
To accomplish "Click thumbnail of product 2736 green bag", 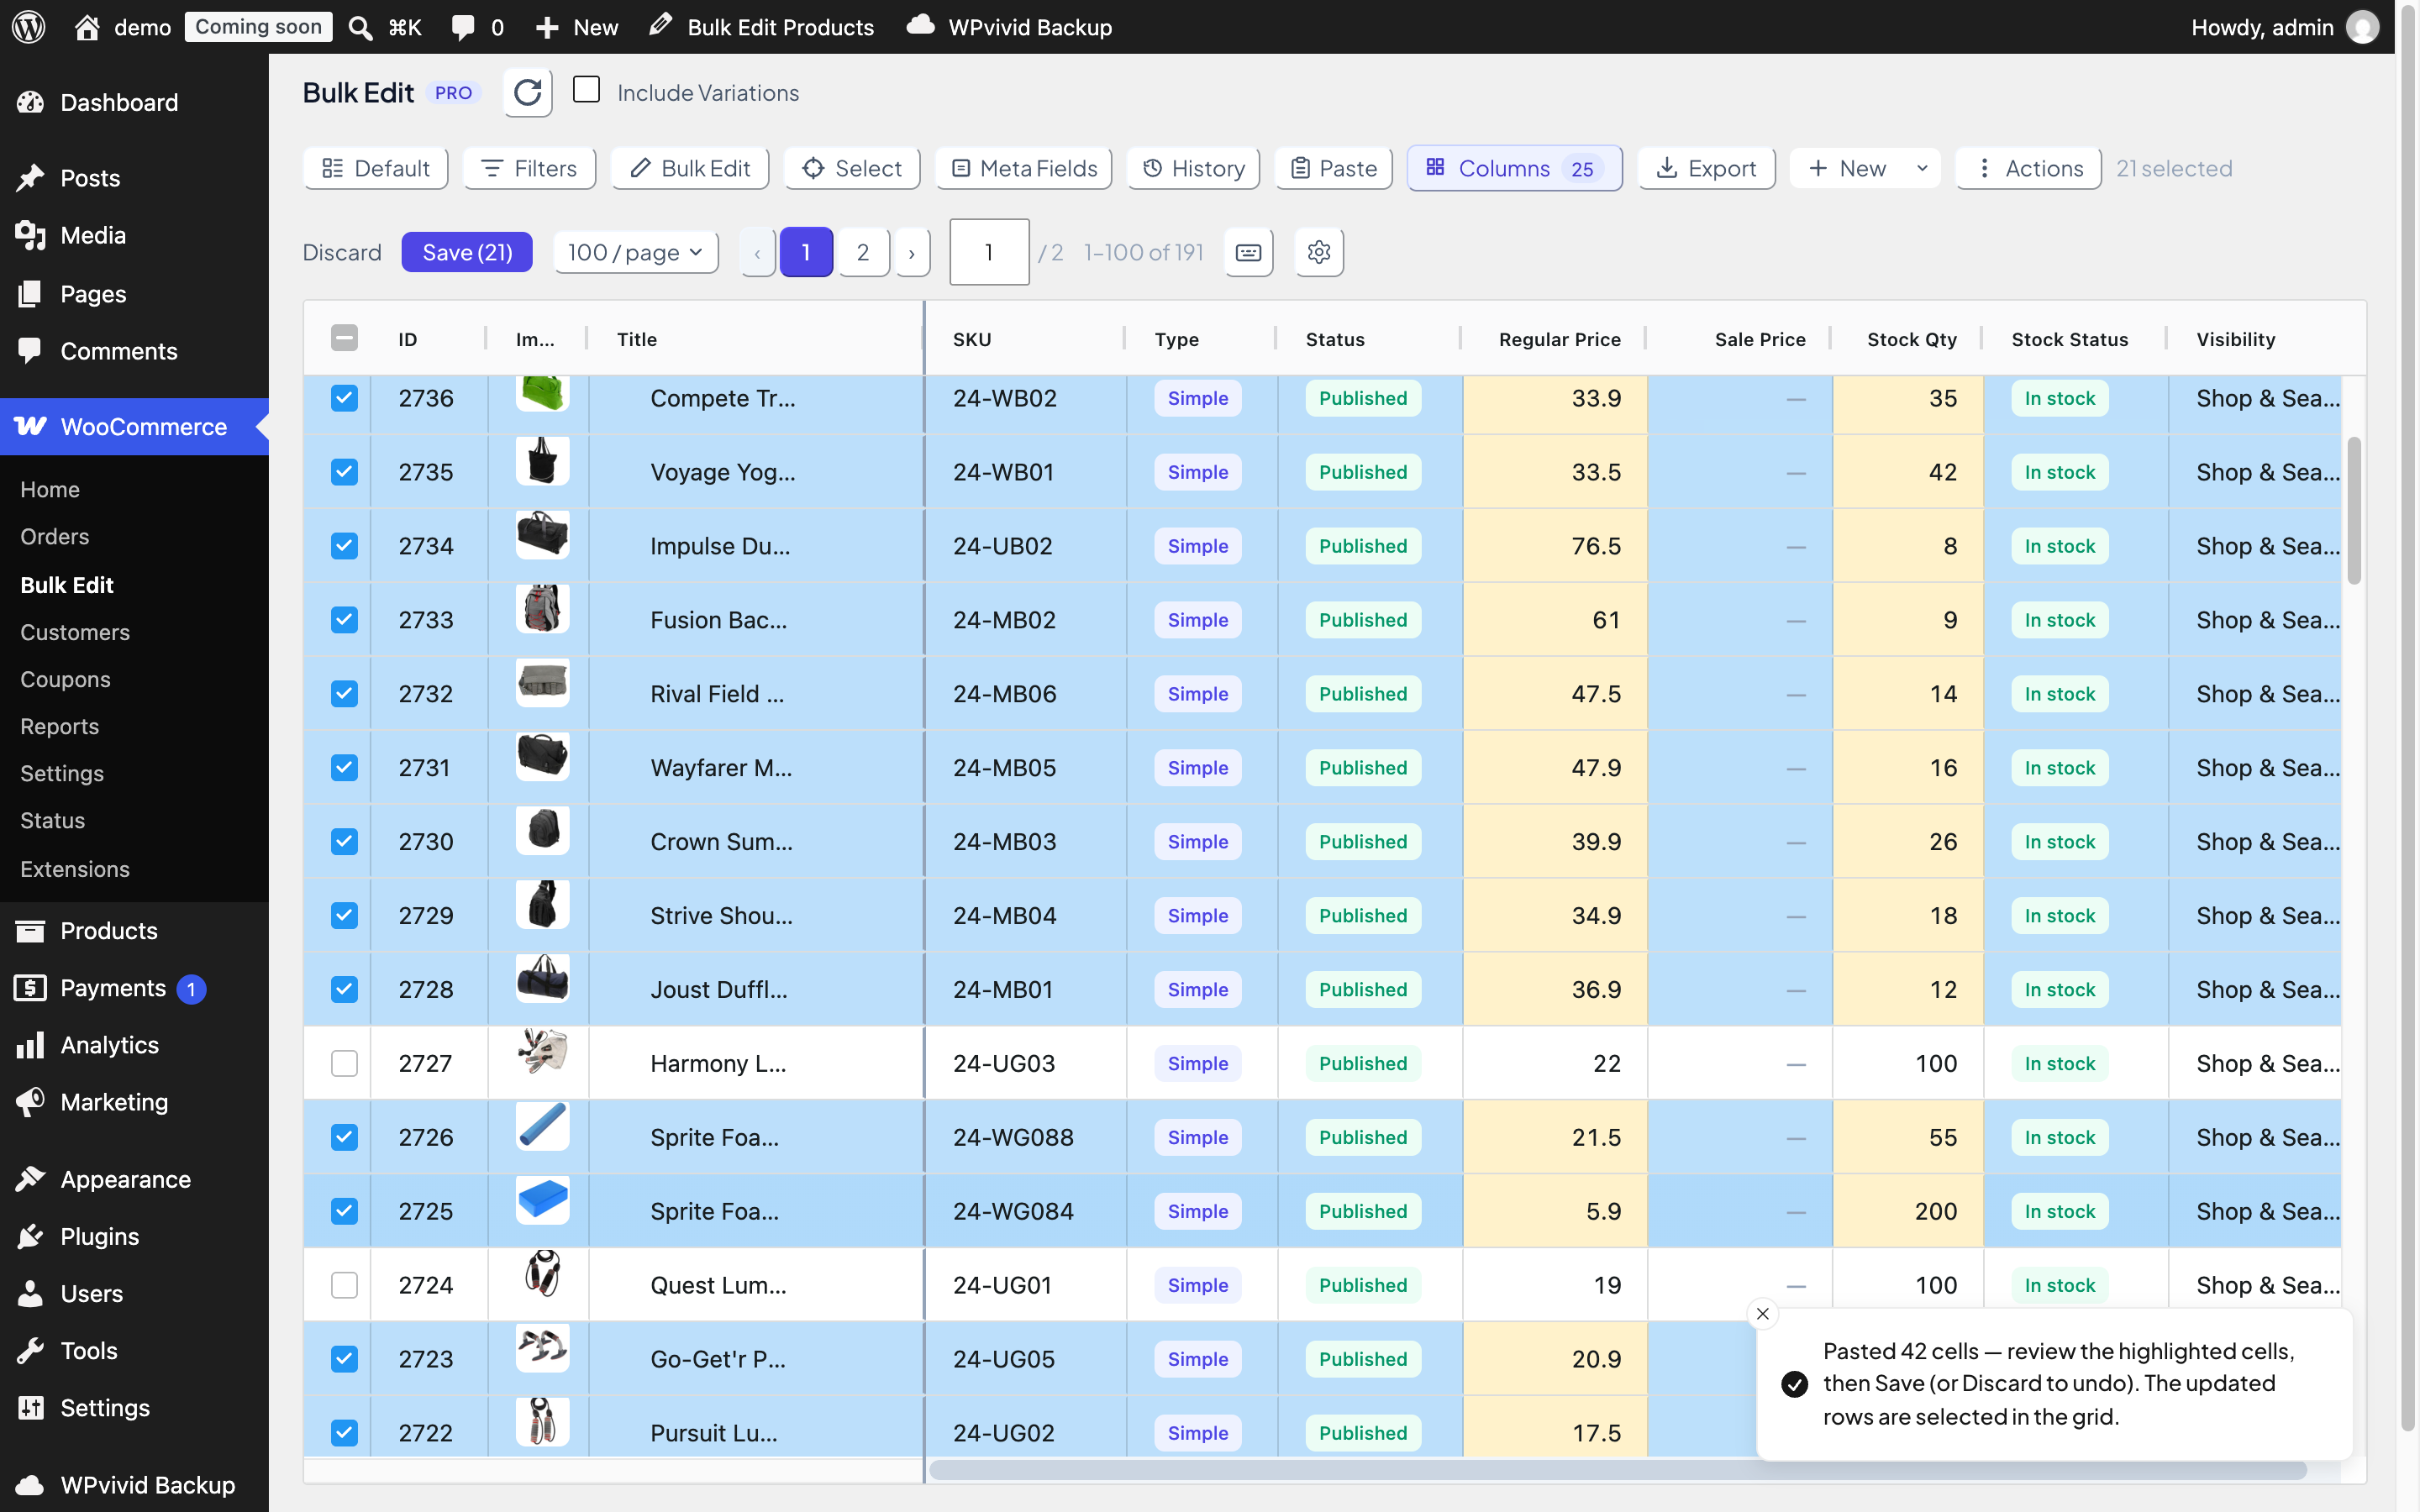I will coord(542,394).
